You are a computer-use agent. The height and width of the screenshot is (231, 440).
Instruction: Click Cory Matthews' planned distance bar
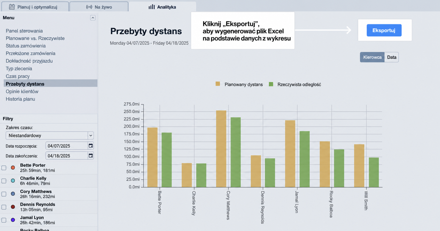tap(221, 149)
